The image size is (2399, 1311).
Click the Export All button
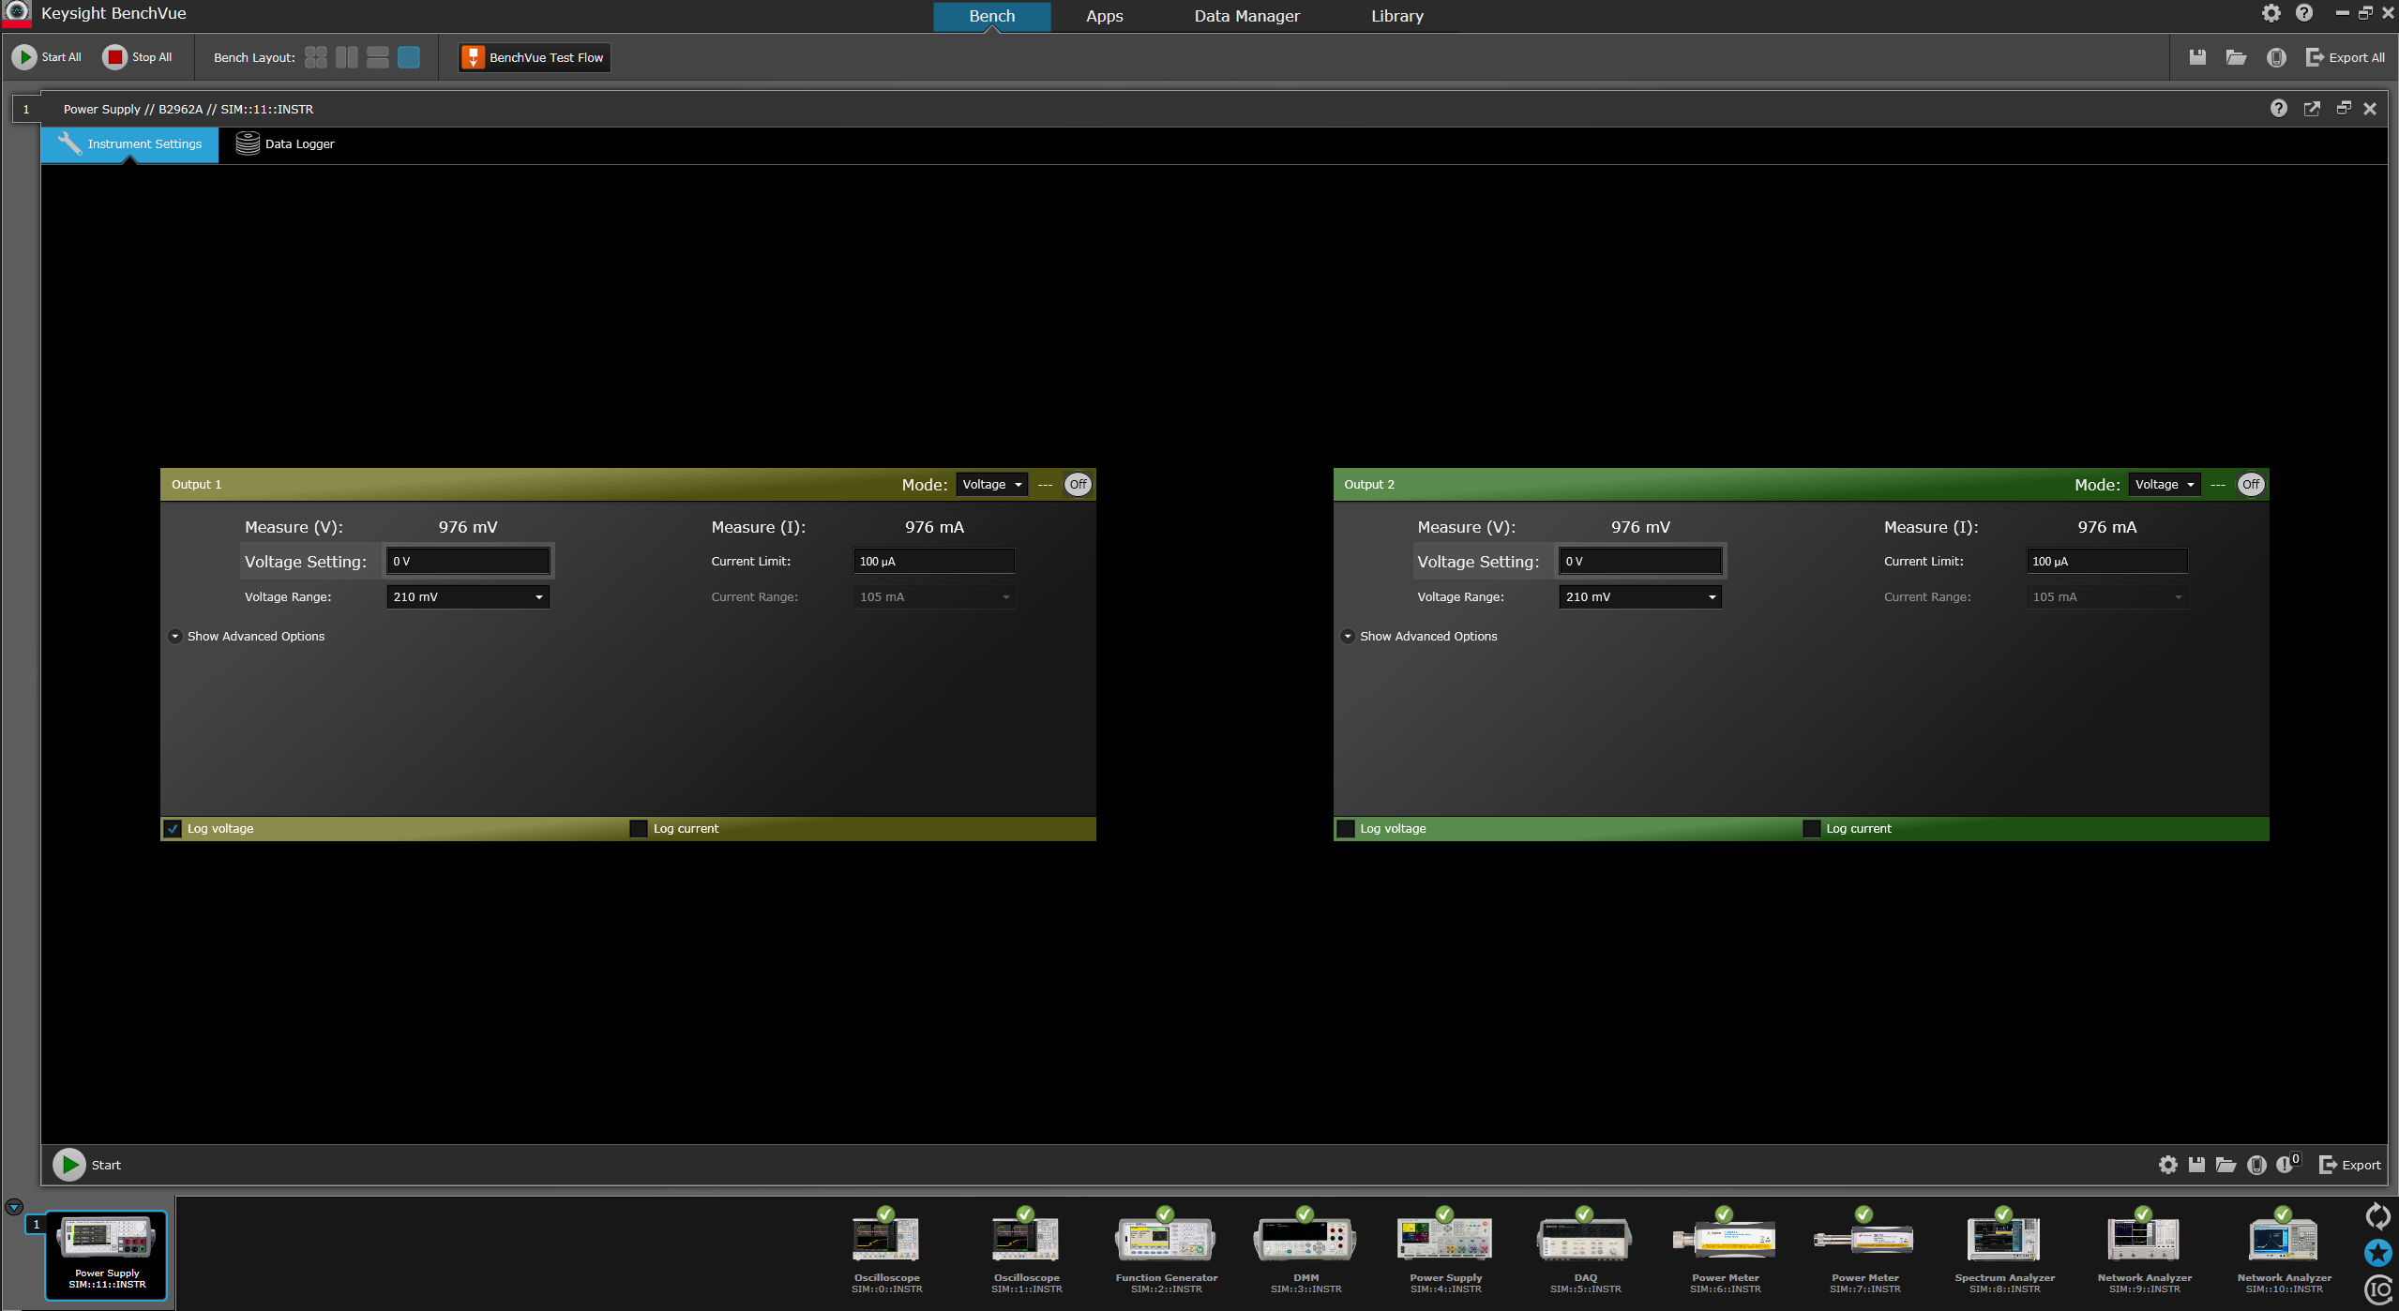(2345, 57)
